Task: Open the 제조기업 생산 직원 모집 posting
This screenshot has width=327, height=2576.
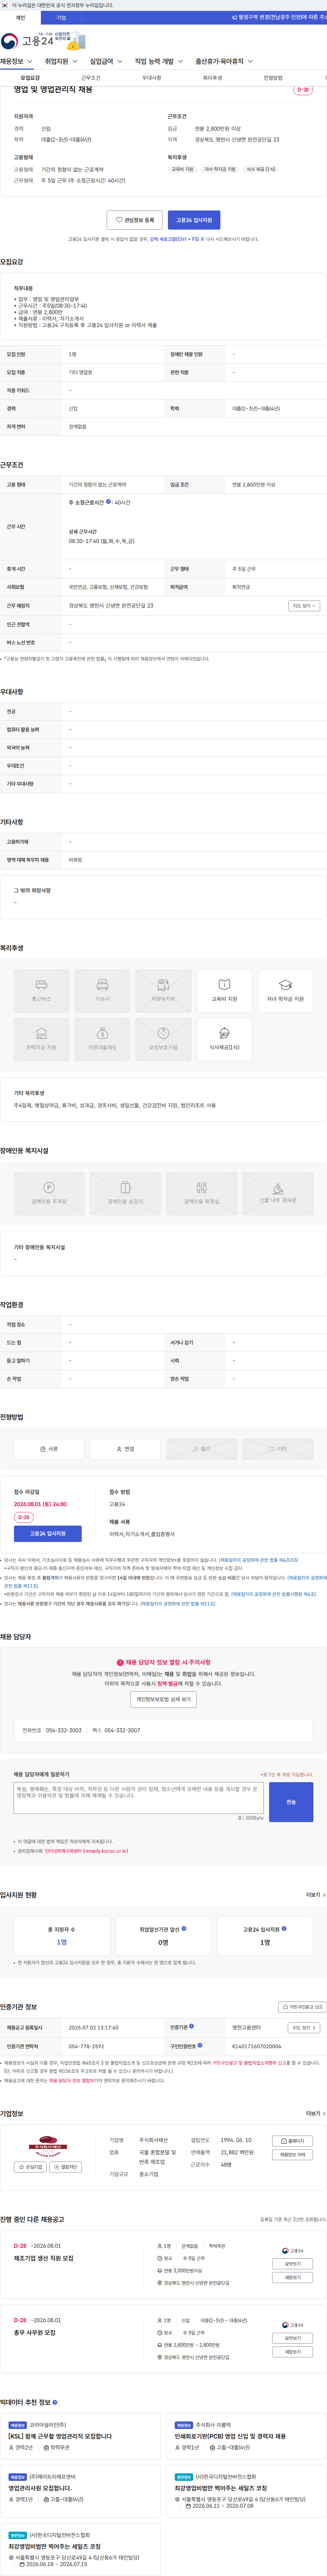Action: (44, 2258)
